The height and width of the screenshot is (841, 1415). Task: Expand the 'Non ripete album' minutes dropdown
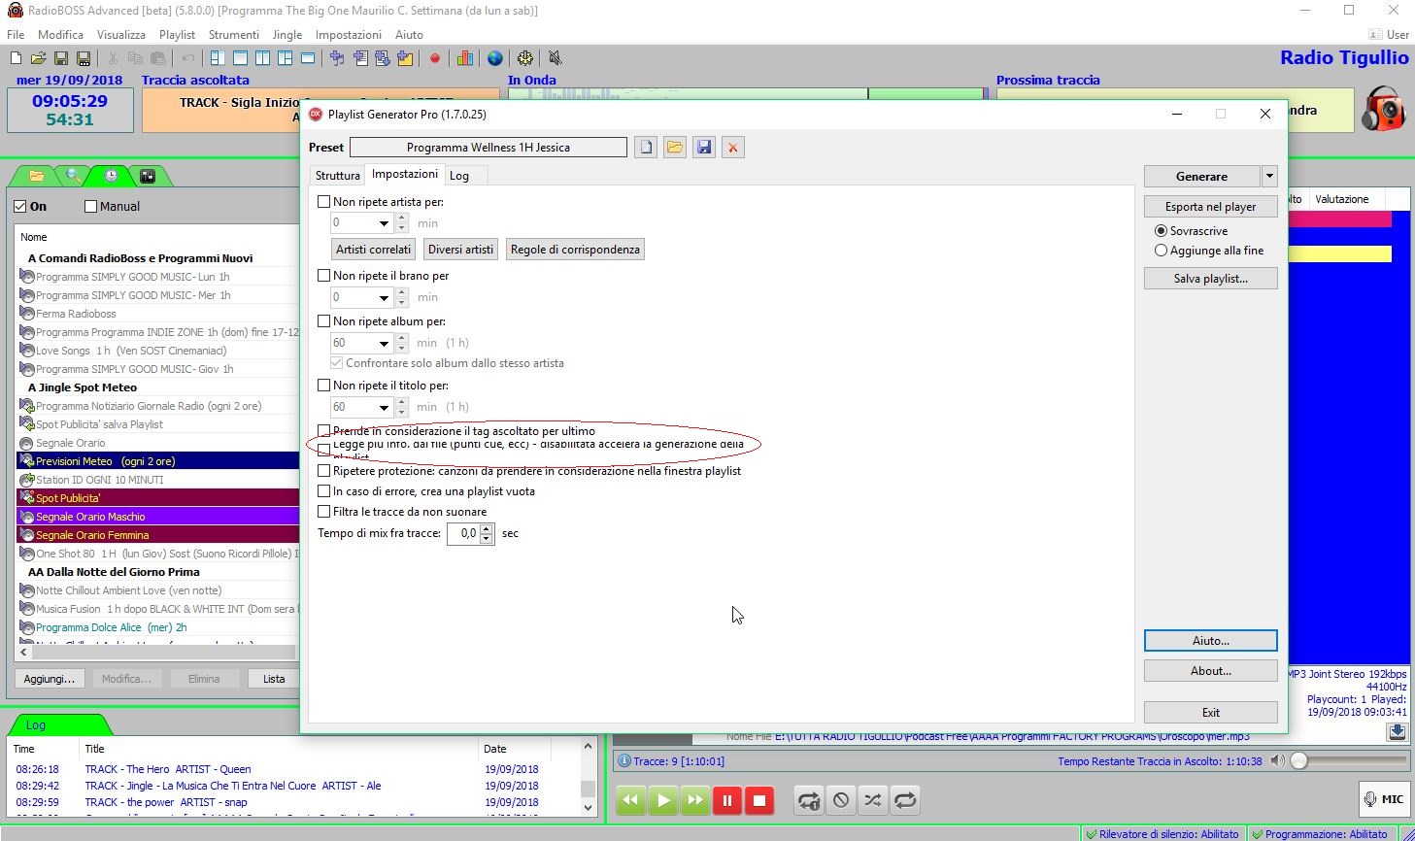point(384,343)
